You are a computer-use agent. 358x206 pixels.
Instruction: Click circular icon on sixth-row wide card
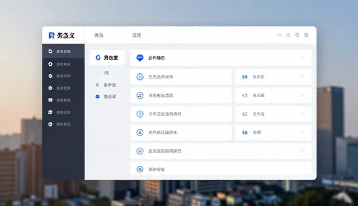(140, 151)
